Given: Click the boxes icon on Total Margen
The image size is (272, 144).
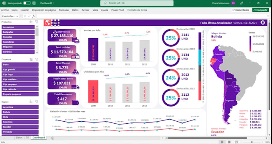Looking at the screenshot, I should tap(76, 71).
